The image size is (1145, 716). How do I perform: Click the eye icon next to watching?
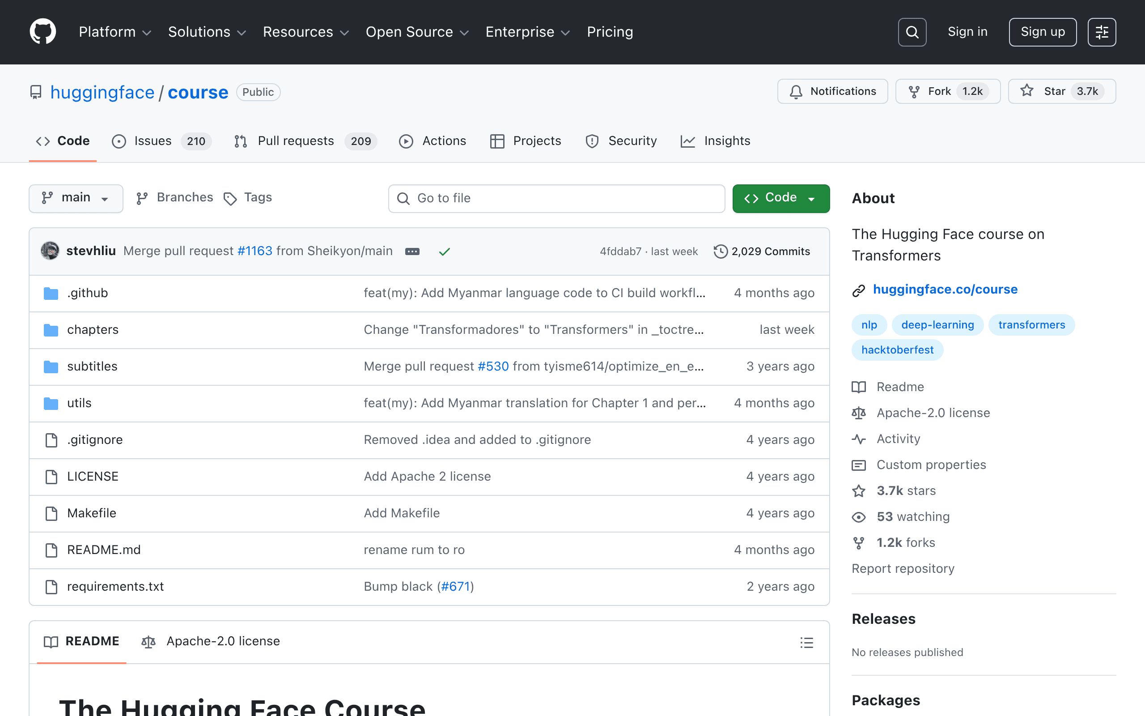(859, 517)
